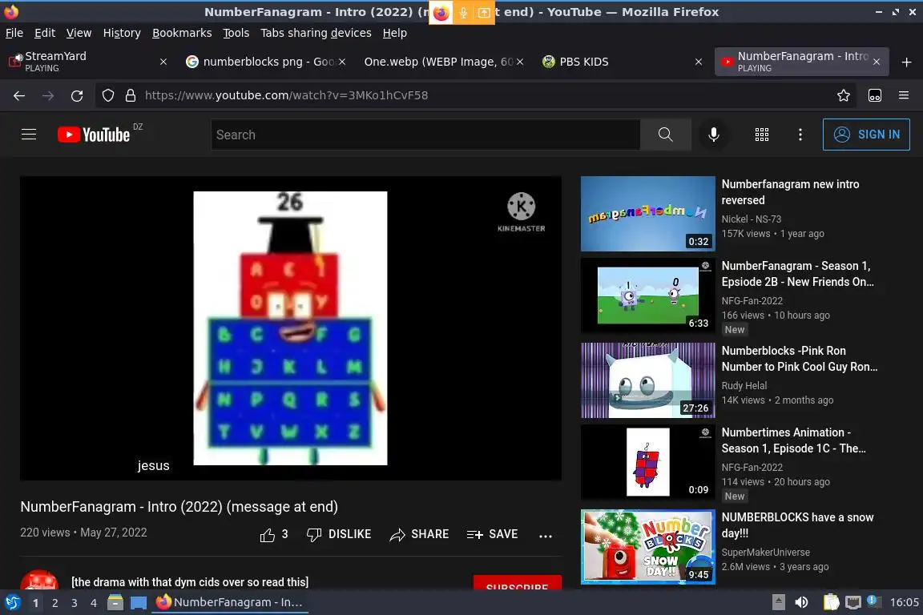Open title 'Numberfanagram new intro reversed'

[791, 192]
